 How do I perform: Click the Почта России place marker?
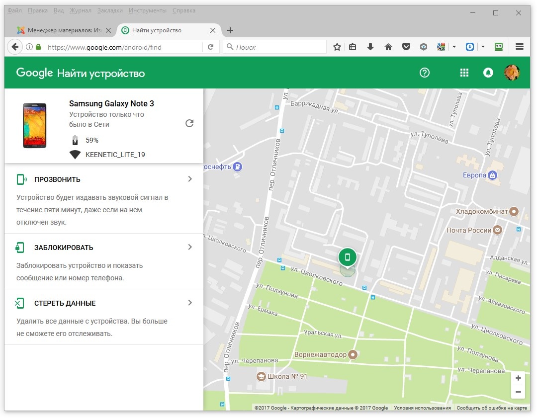[x=498, y=230]
